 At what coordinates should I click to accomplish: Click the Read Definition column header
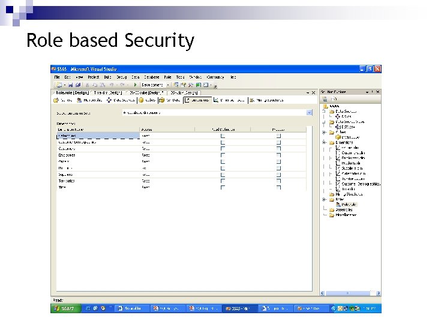tap(223, 130)
